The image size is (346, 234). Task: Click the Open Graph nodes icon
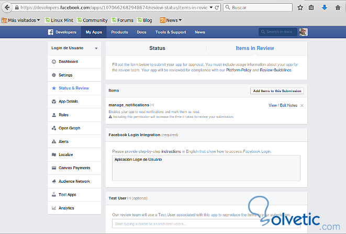(x=54, y=128)
